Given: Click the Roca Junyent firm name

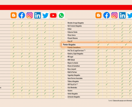Looking at the screenshot, I should 72,69.
